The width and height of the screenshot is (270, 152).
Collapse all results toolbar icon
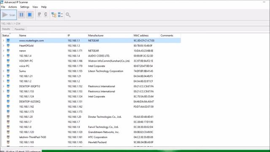pyautogui.click(x=60, y=15)
